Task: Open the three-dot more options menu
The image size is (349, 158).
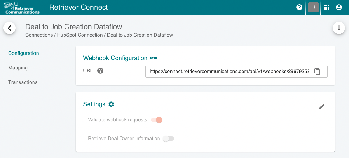Action: coord(339,28)
